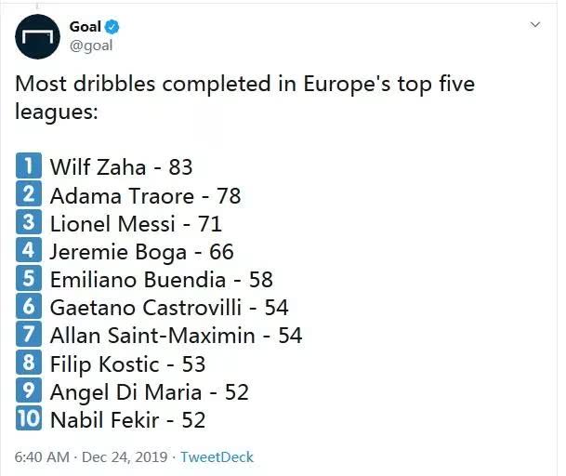Click the number 10 keycap emoji
This screenshot has height=476, width=566.
(29, 418)
